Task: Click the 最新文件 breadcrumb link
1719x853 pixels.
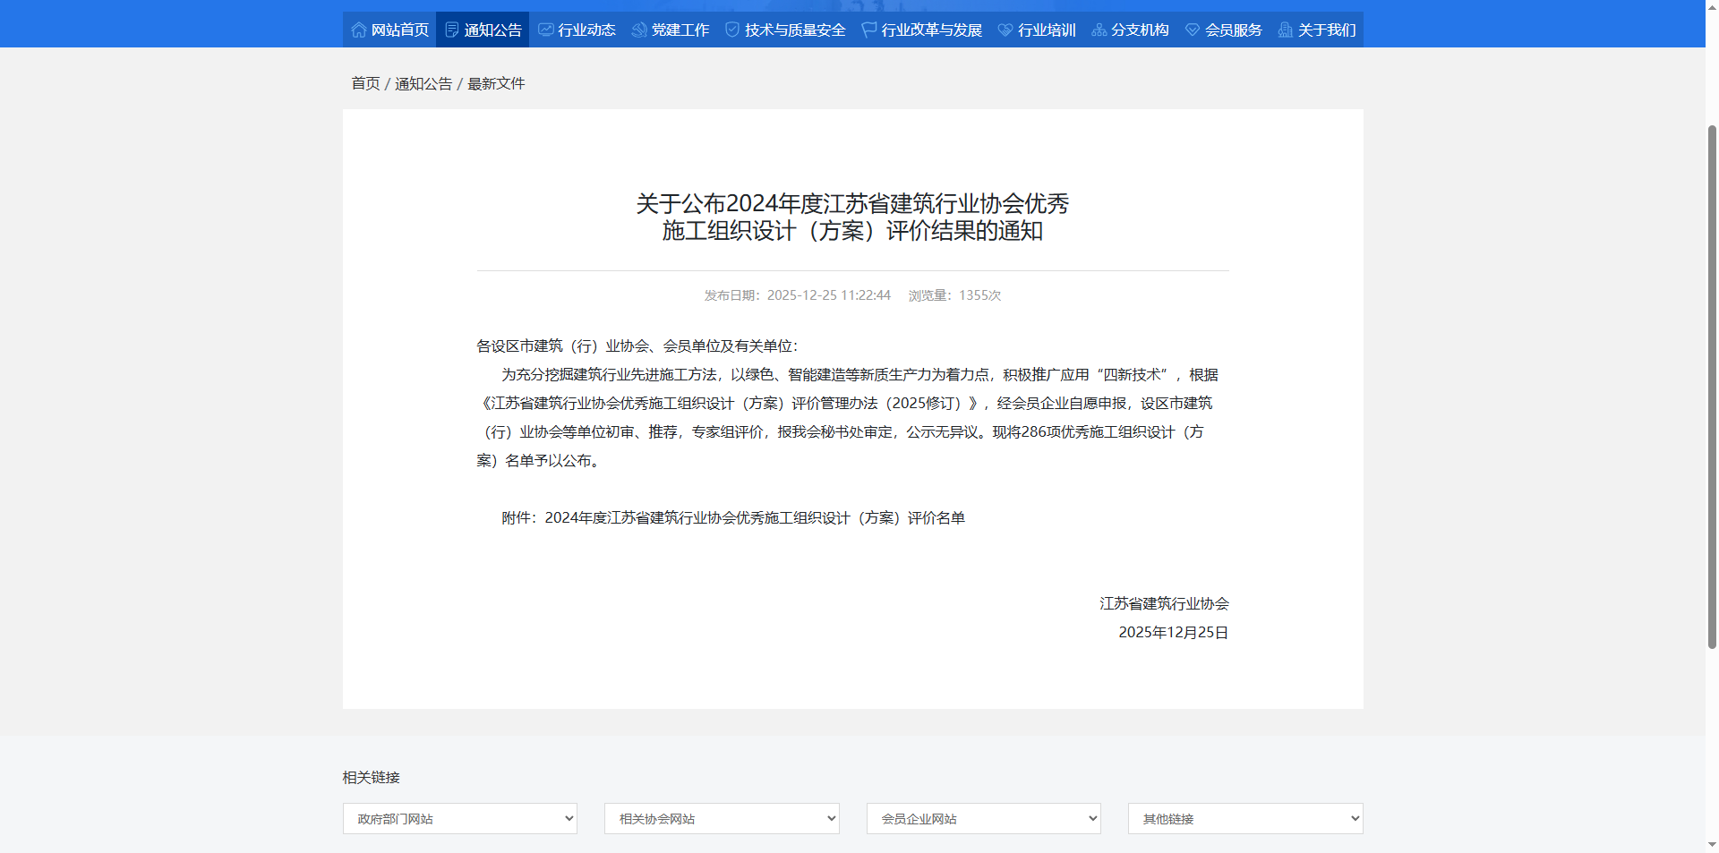Action: coord(496,83)
